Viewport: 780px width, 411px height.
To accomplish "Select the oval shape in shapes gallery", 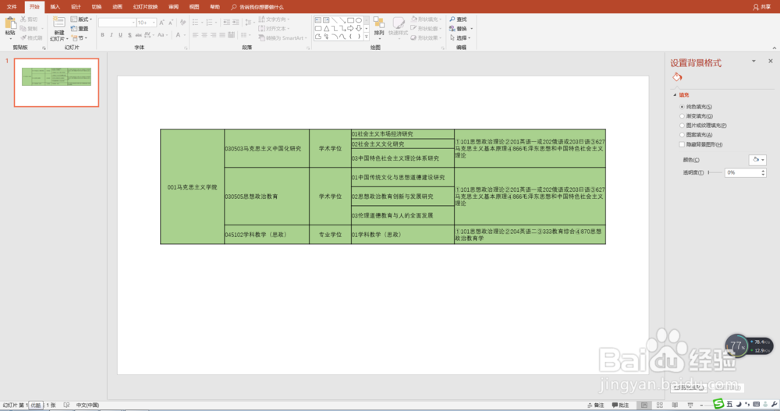I will coord(359,20).
